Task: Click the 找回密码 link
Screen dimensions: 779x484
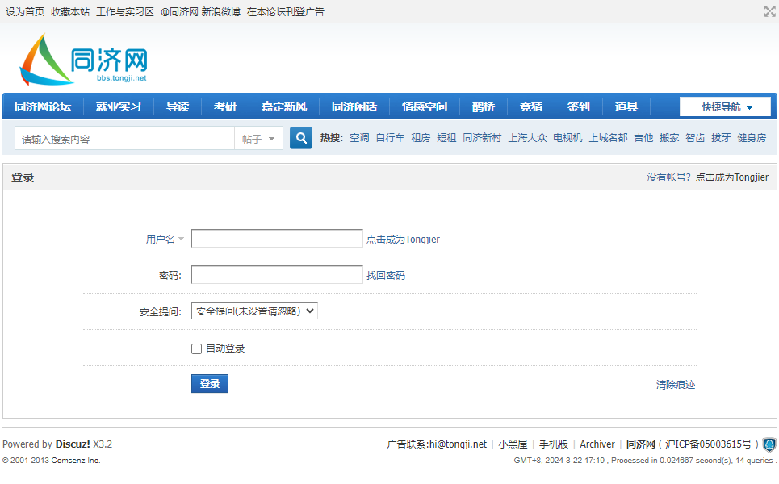Action: [x=386, y=275]
